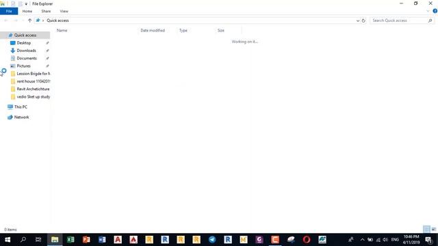
Task: Click the Back navigation arrow
Action: (6, 20)
